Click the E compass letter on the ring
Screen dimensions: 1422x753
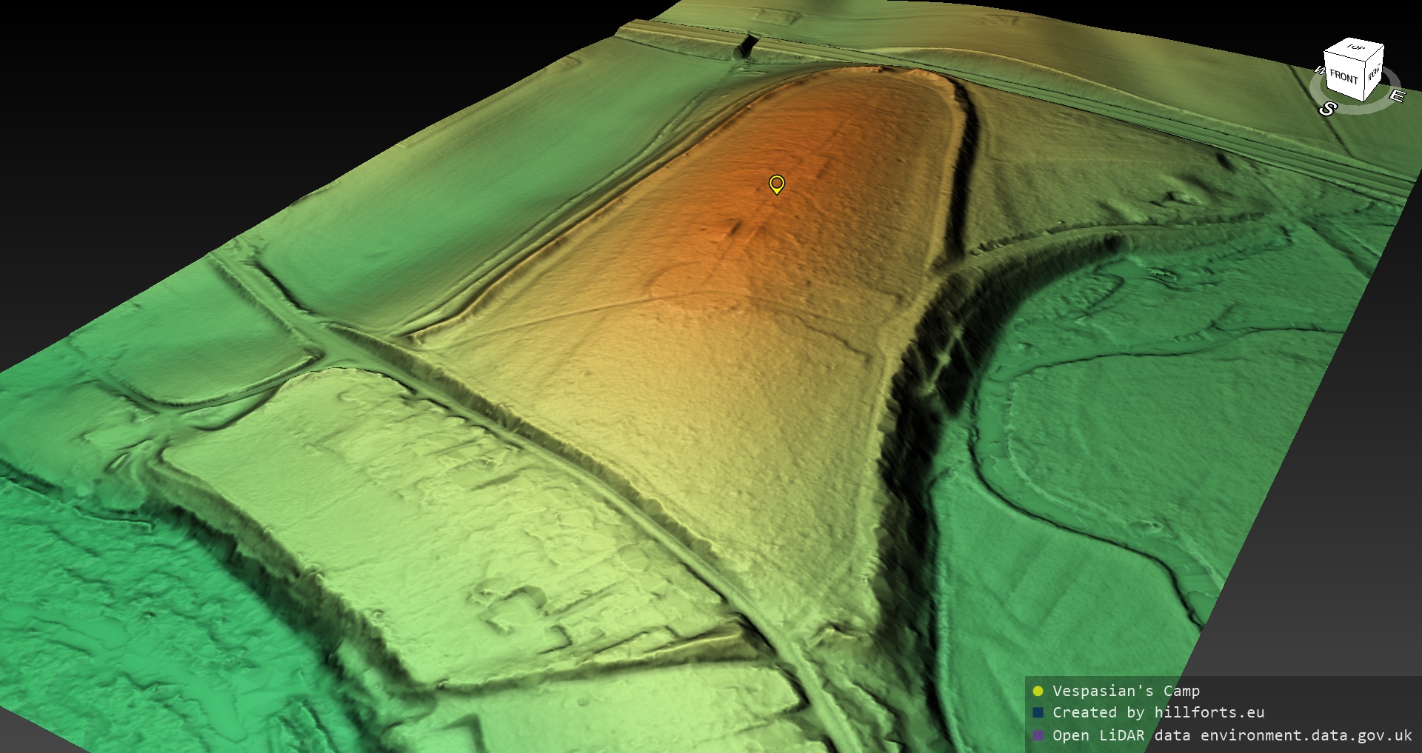tap(1396, 96)
